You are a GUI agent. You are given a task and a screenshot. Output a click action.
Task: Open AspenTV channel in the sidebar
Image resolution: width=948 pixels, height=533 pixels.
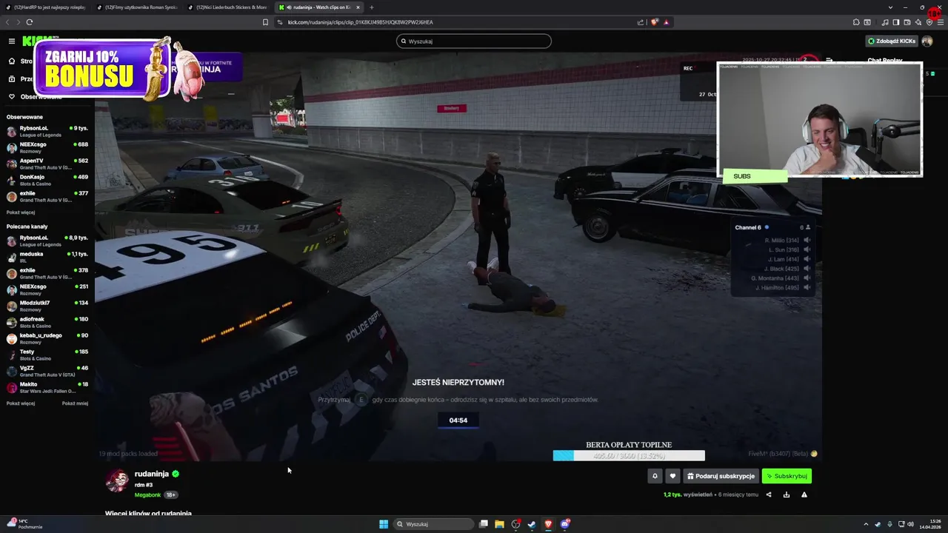pos(47,164)
